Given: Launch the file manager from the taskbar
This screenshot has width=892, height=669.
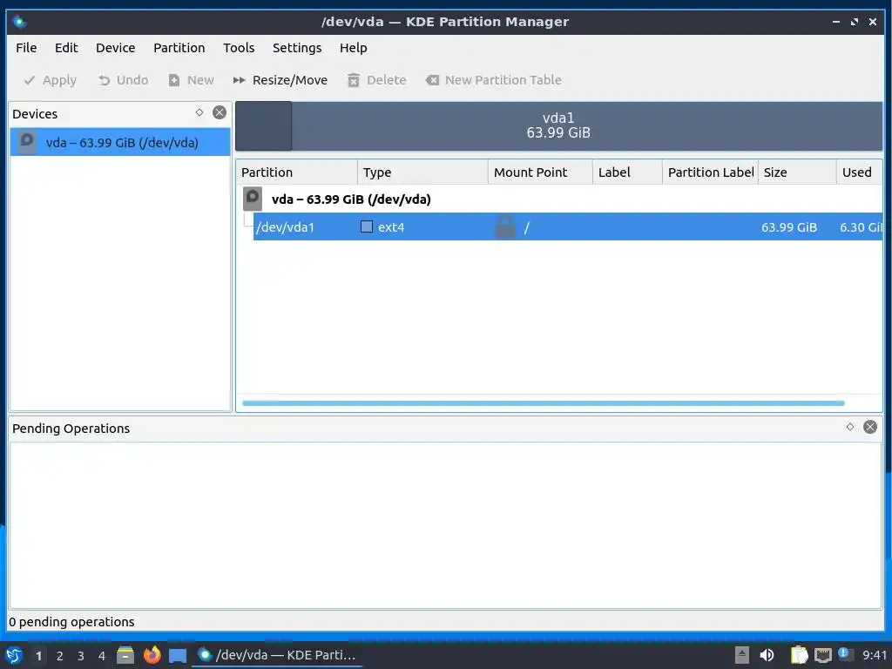Looking at the screenshot, I should [125, 655].
